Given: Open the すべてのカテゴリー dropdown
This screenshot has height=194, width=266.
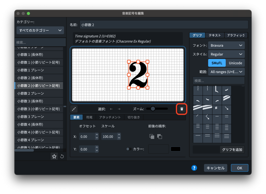Looking at the screenshot, I should [40, 30].
